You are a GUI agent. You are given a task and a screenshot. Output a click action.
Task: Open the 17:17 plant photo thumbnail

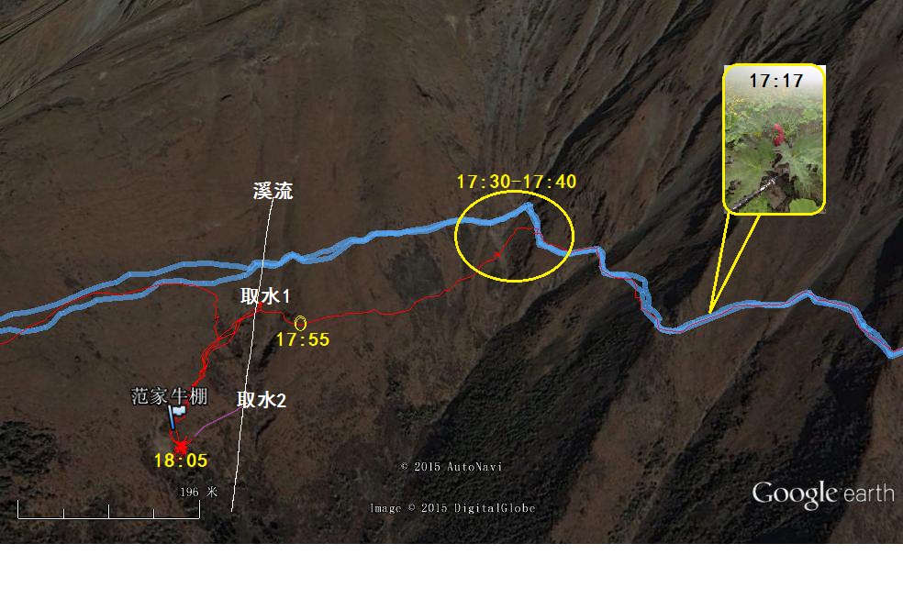click(775, 139)
